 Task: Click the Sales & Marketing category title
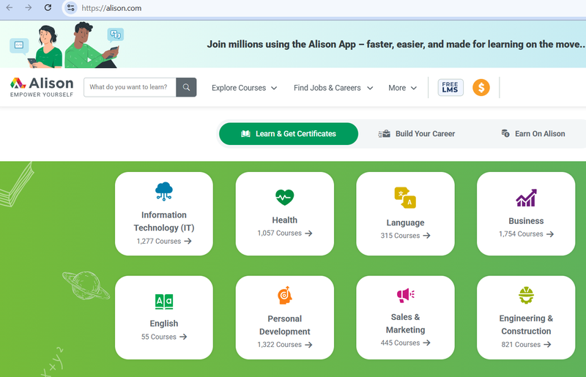point(406,324)
